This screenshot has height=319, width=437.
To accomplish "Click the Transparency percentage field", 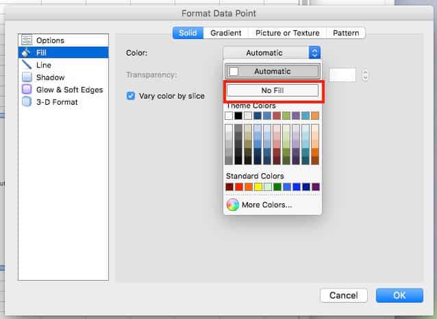I will tap(342, 75).
